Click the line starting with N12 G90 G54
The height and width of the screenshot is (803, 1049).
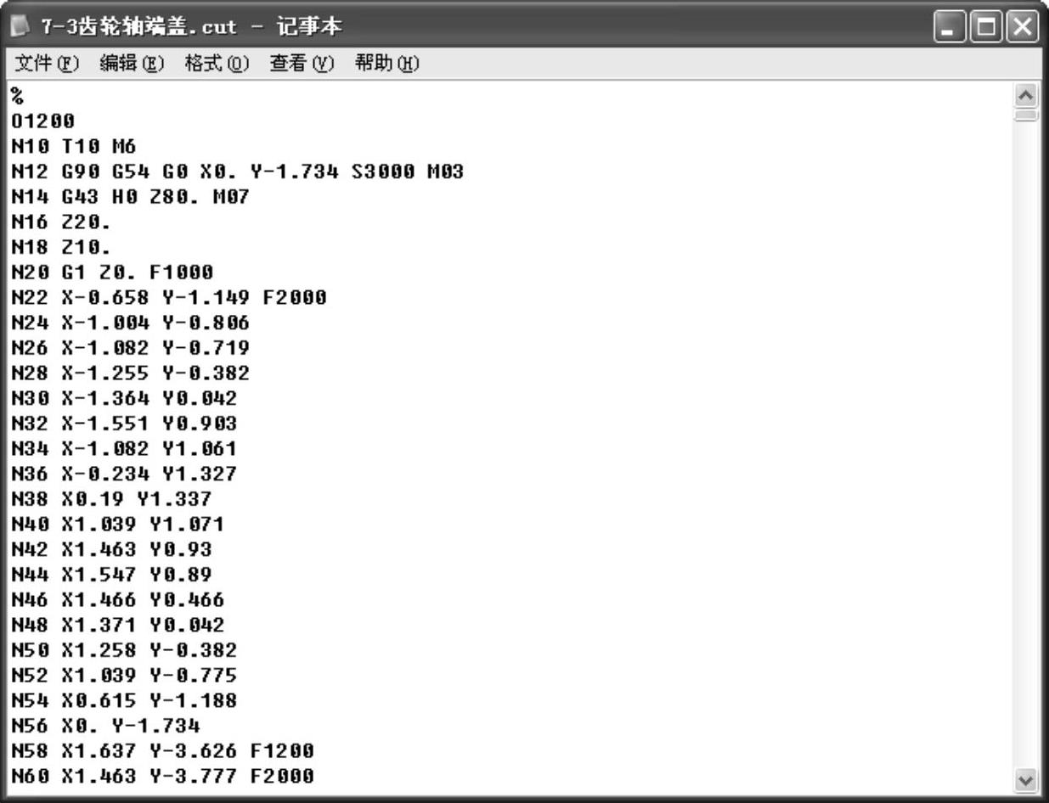coord(238,172)
